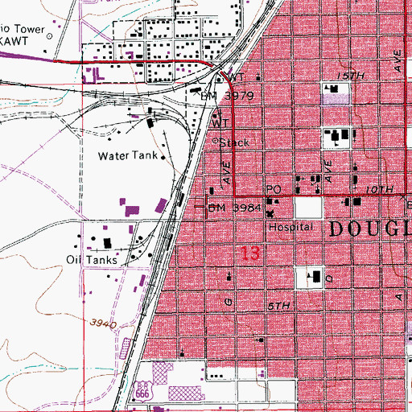412x412 pixels.
Task: Click the '3940' contour elevation label
Action: pyautogui.click(x=103, y=323)
